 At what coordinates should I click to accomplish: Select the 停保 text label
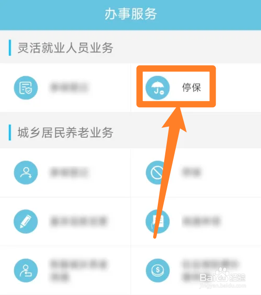point(192,88)
